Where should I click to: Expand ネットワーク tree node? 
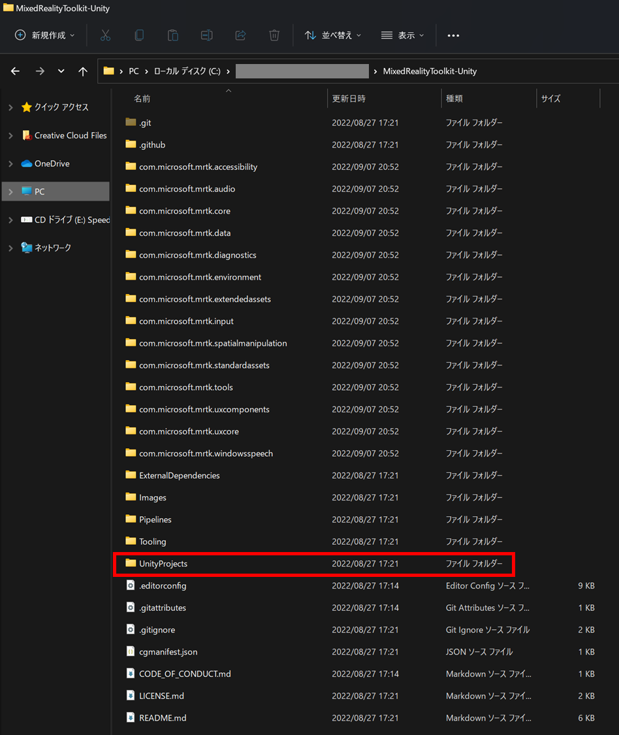tap(11, 248)
